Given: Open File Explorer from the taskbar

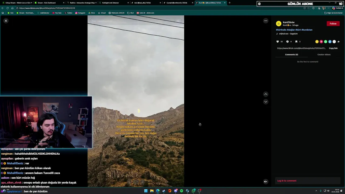Looking at the screenshot, I should (x=152, y=191).
